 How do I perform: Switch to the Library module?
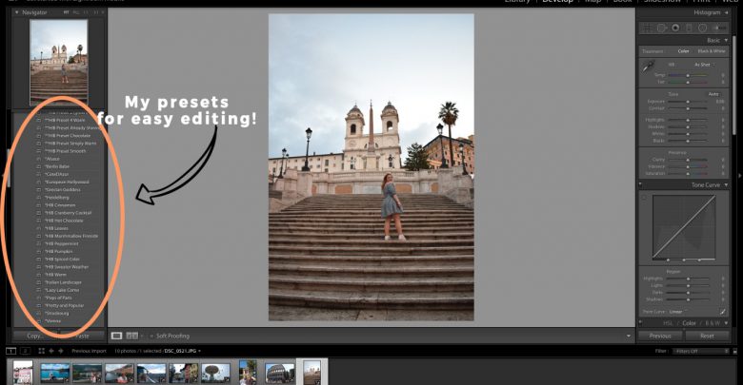click(x=517, y=1)
